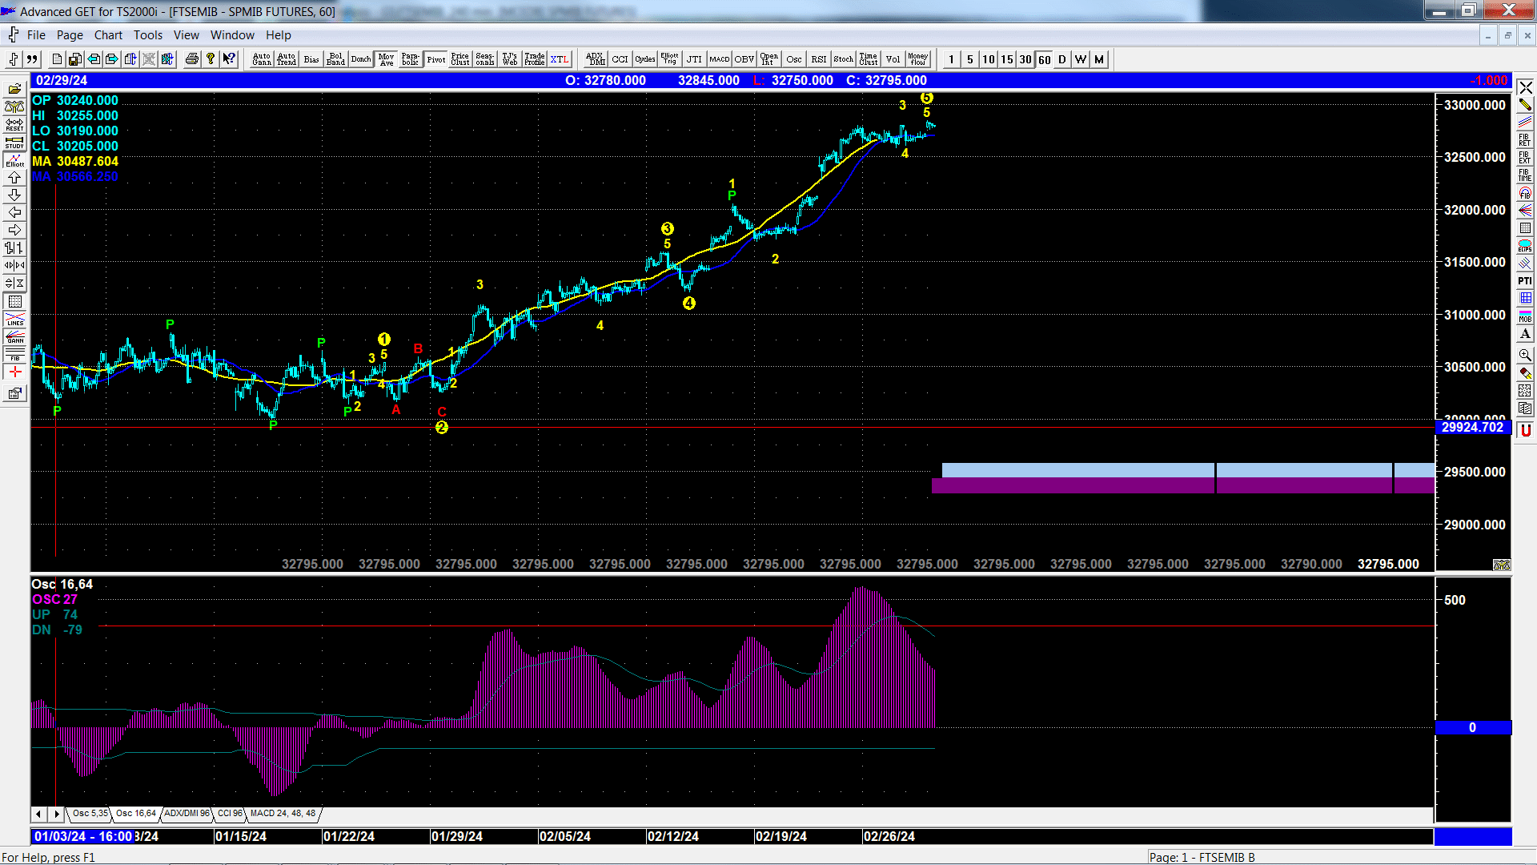
Task: Open the Window menu
Action: point(232,35)
